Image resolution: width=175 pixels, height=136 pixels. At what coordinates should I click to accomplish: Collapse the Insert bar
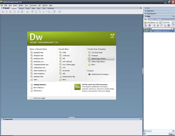pyautogui.click(x=3, y=8)
